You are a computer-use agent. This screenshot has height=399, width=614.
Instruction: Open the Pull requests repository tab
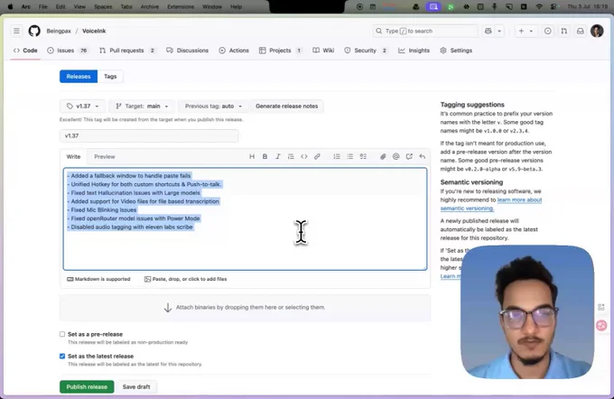click(127, 51)
